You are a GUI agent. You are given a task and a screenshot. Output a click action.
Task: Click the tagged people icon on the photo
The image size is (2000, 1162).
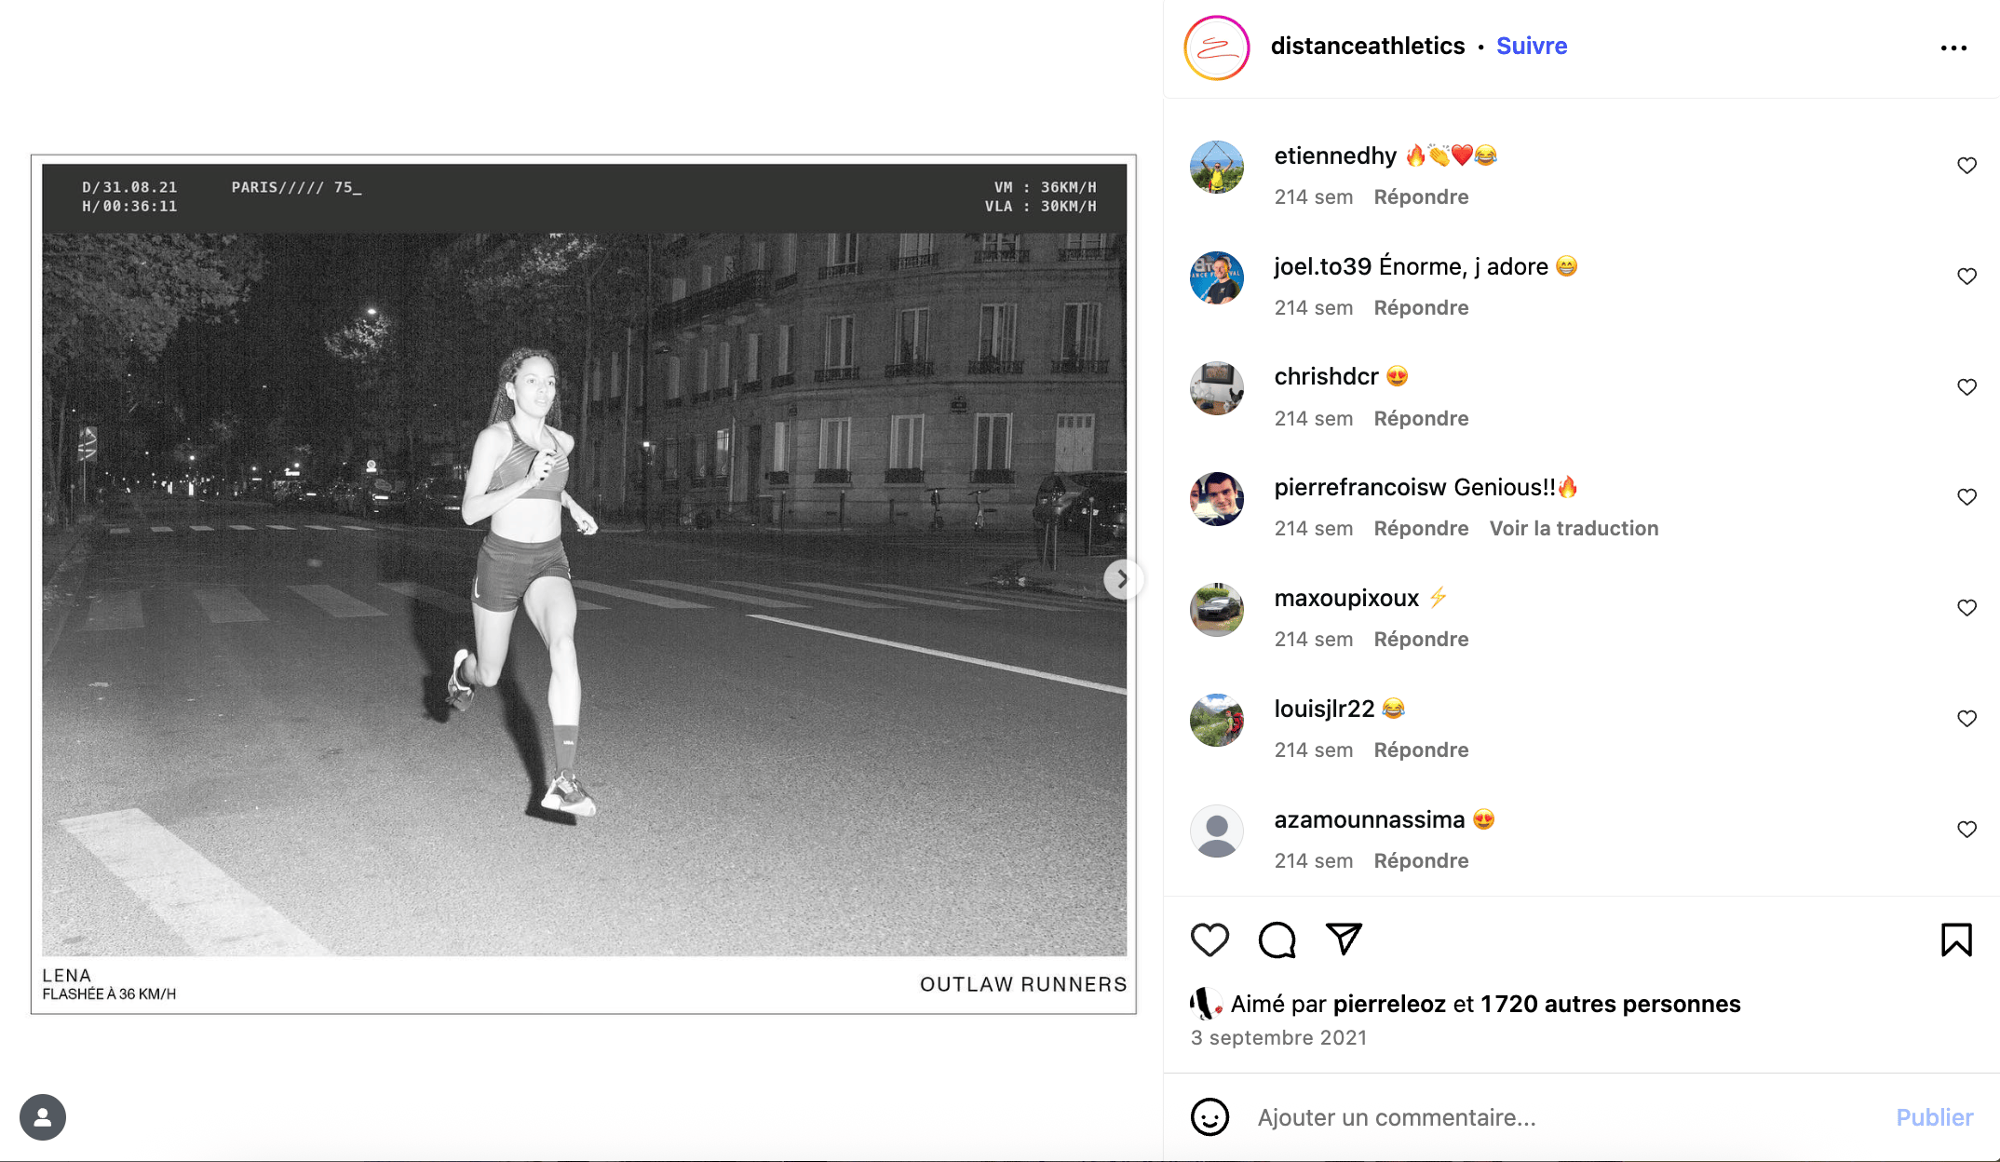(43, 1117)
